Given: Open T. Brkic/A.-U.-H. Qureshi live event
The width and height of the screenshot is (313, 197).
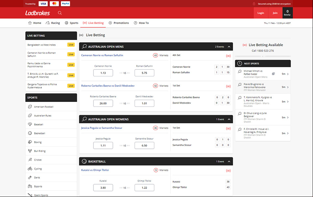Looking at the screenshot, I should [51, 75].
